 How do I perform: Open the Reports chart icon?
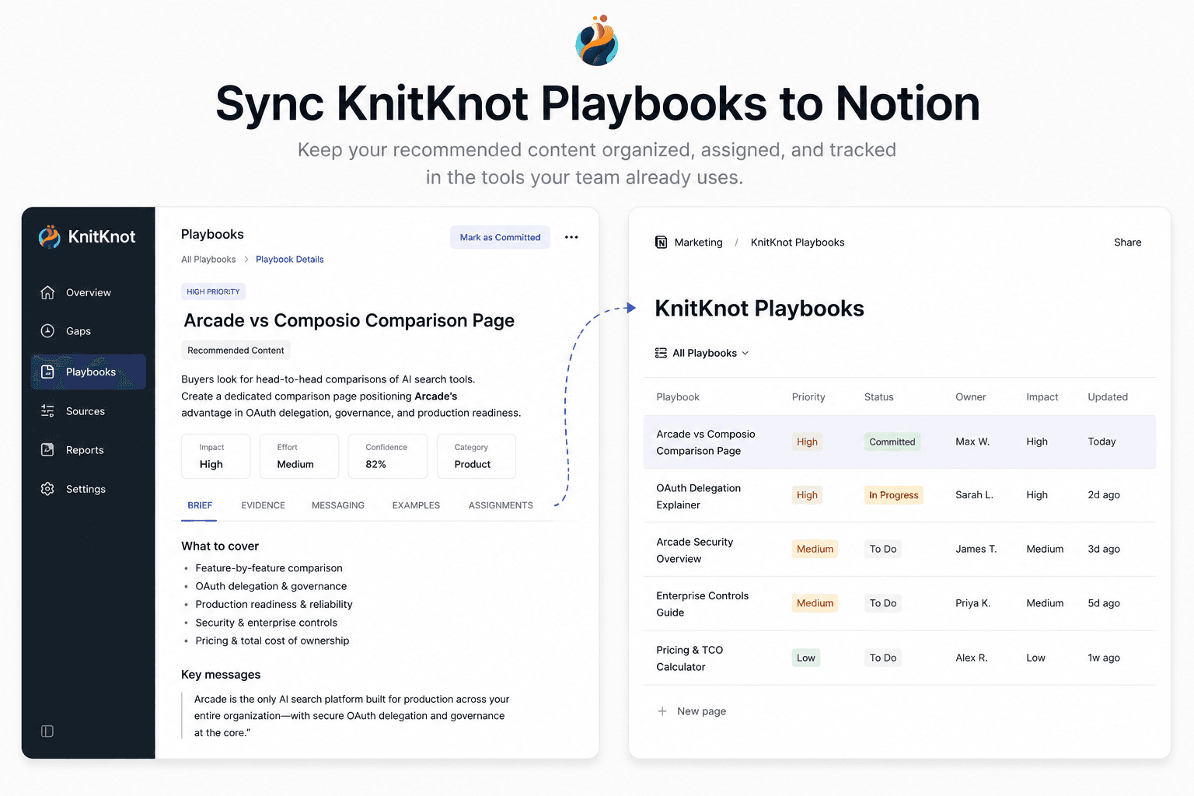pyautogui.click(x=47, y=450)
